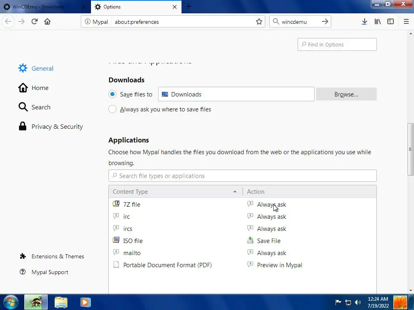The width and height of the screenshot is (414, 310).
Task: Open the home page icon
Action: 47,22
